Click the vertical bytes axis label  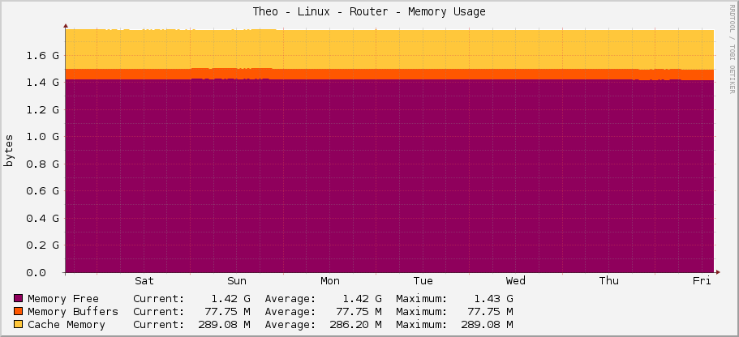click(9, 151)
